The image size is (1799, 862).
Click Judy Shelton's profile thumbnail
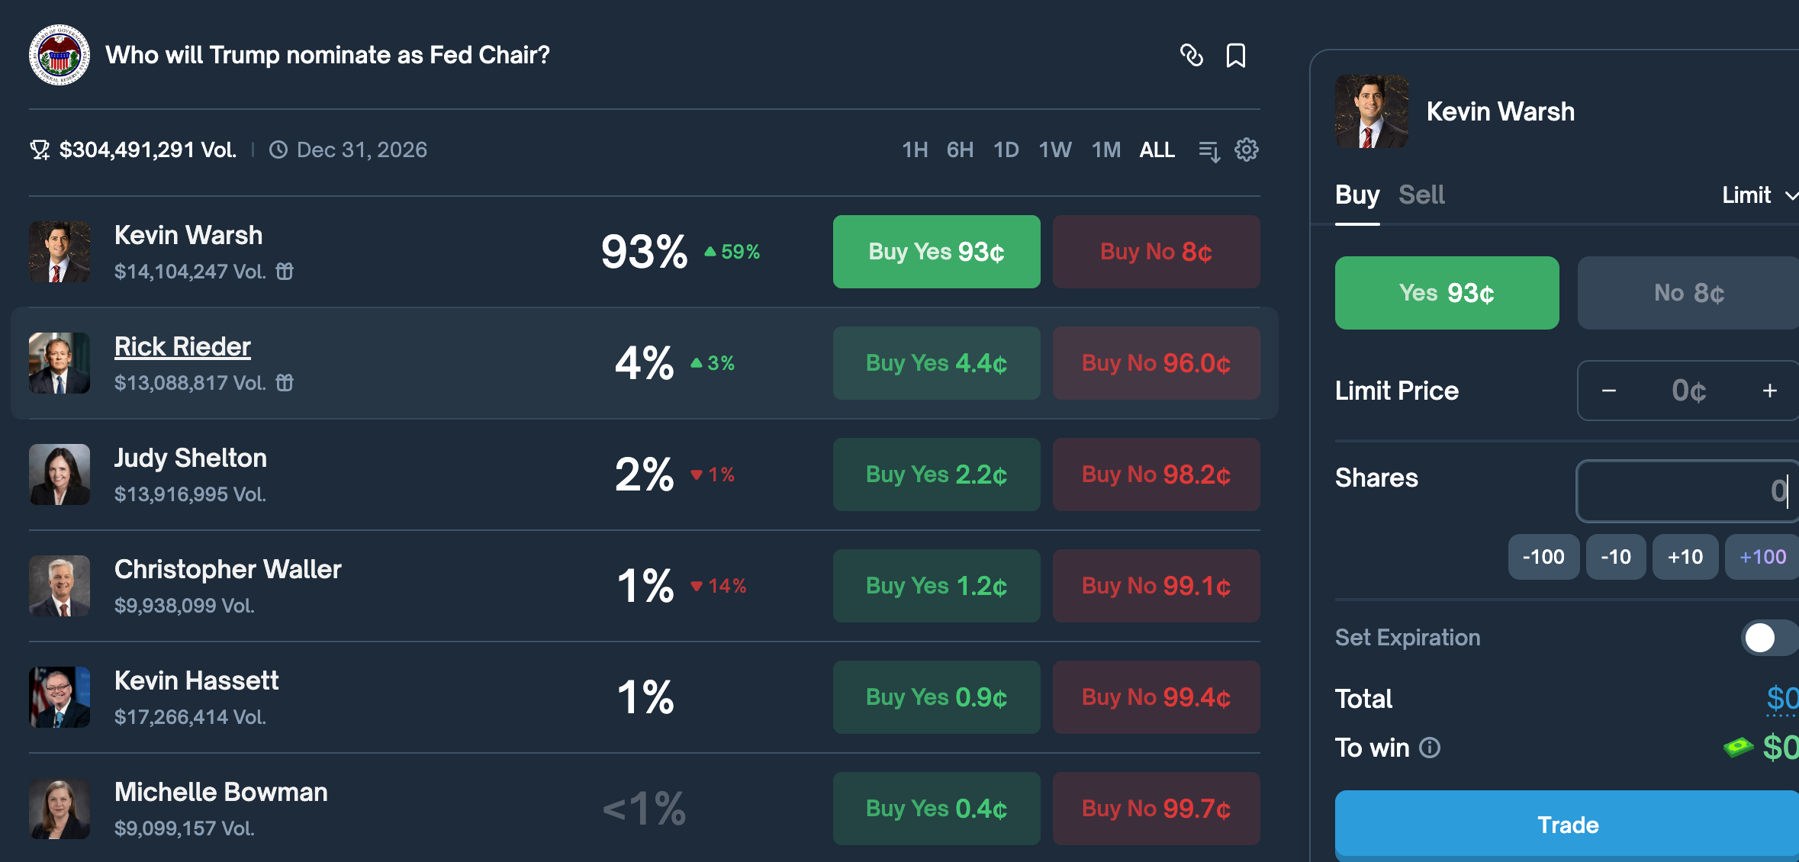point(60,474)
